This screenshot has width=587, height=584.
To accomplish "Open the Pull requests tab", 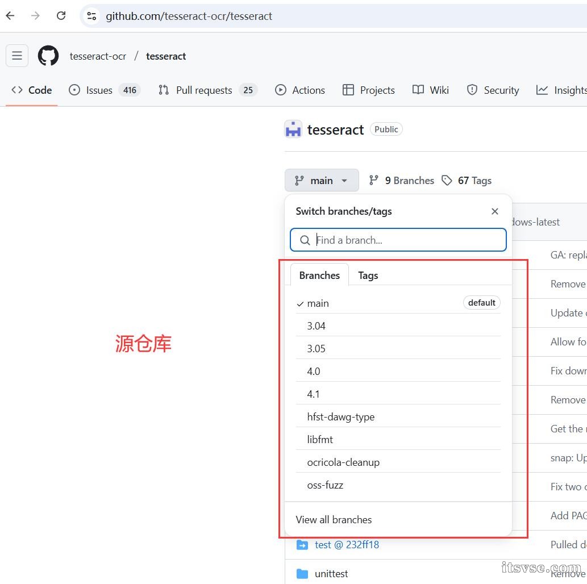I will tap(207, 90).
